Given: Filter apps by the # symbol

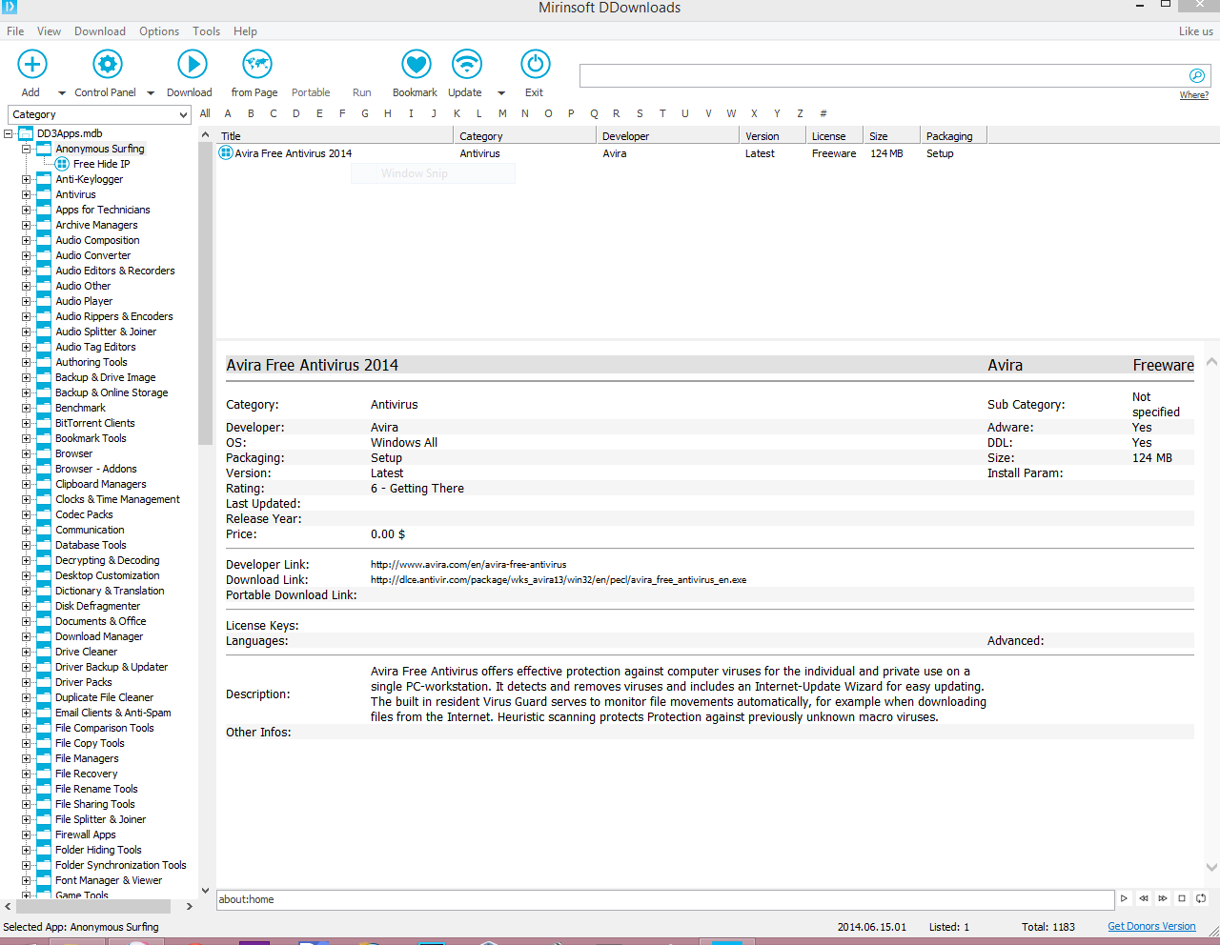Looking at the screenshot, I should click(823, 113).
